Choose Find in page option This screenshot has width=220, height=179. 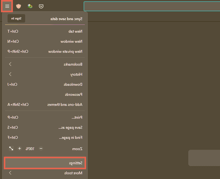[45, 138]
